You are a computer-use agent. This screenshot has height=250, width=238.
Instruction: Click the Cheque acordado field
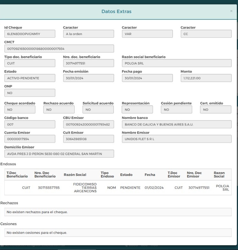click(x=20, y=110)
